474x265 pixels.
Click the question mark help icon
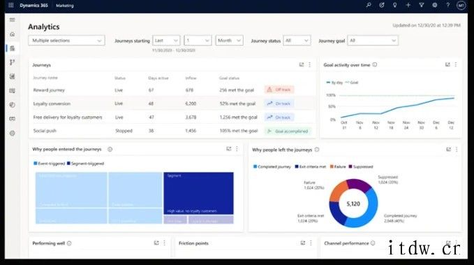pos(448,5)
